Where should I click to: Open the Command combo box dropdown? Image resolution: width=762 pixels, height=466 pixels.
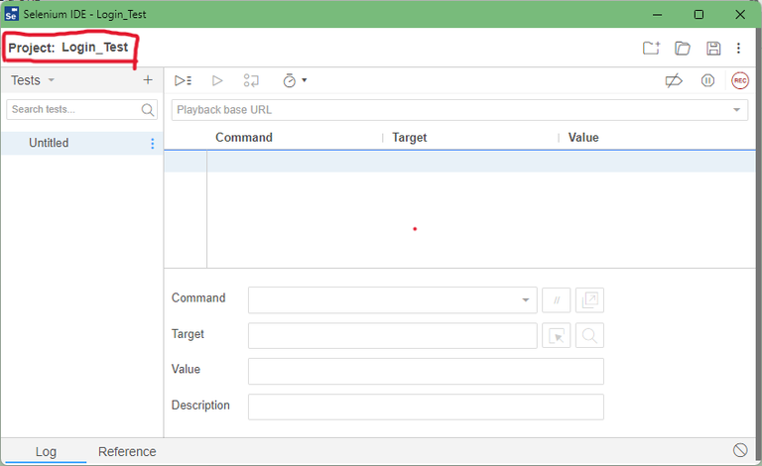click(x=525, y=299)
